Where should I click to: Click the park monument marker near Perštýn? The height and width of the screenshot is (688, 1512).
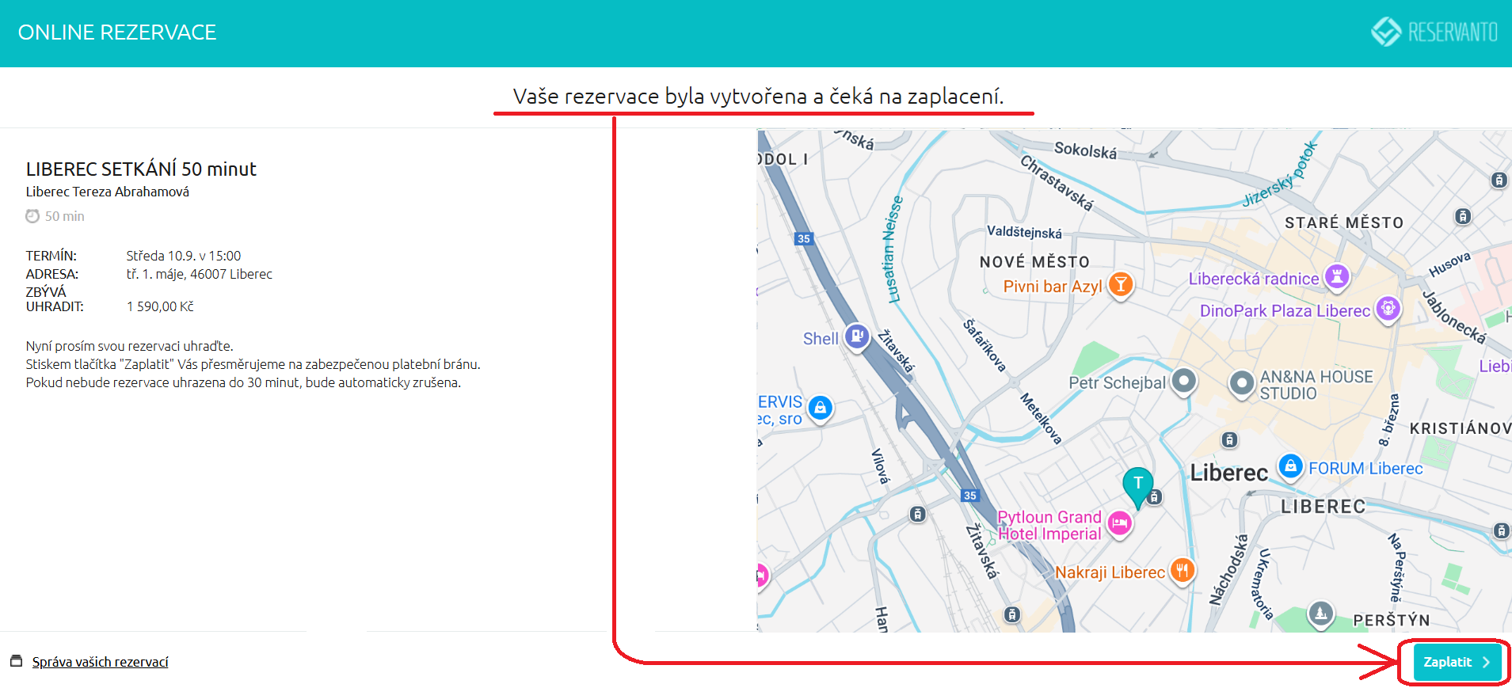[x=1320, y=613]
